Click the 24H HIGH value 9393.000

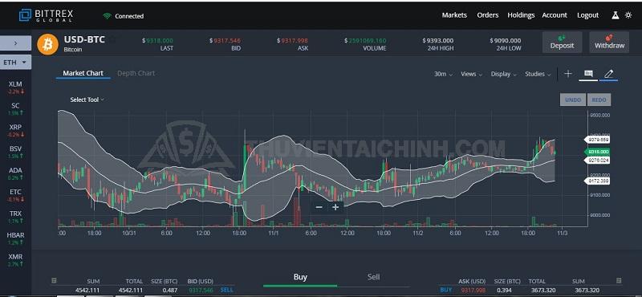coord(438,41)
